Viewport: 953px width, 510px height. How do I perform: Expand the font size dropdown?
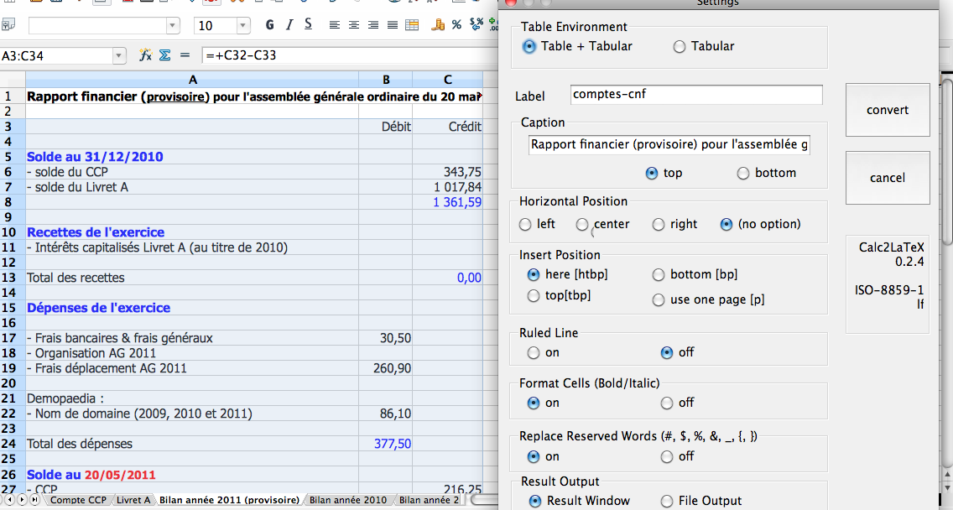click(x=242, y=26)
